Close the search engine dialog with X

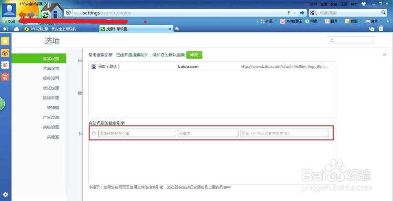[x=384, y=55]
